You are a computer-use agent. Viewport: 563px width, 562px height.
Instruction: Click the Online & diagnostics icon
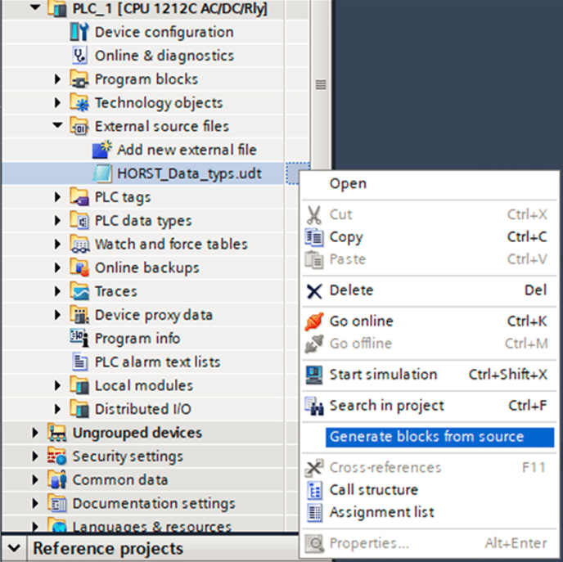[79, 56]
